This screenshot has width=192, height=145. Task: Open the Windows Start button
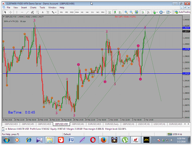point(7,140)
